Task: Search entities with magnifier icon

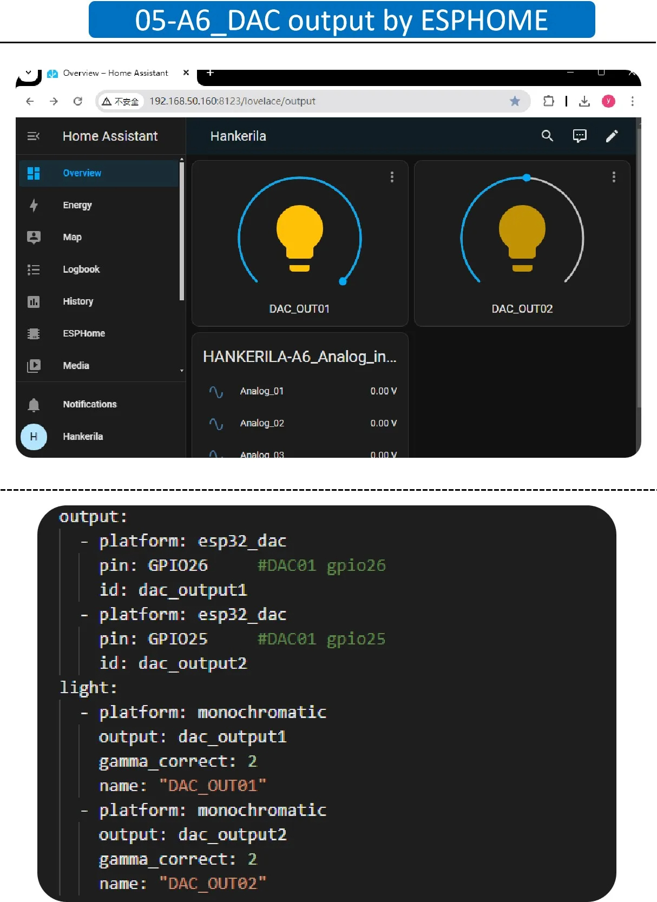Action: coord(547,136)
